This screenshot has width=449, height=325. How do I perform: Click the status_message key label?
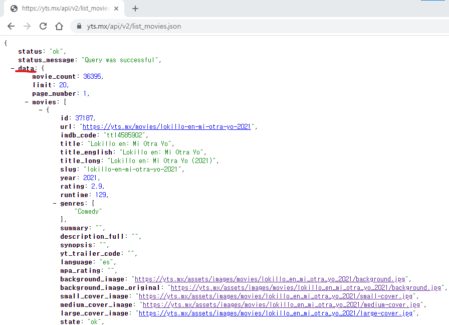tap(46, 60)
